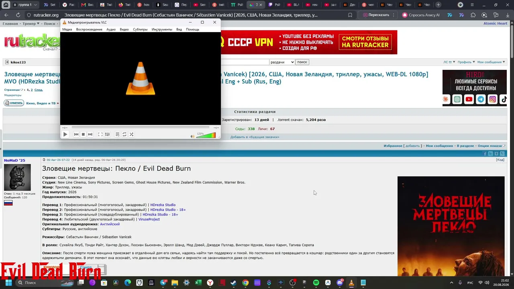Go back in the browser
514x289 pixels.
[x=6, y=15]
